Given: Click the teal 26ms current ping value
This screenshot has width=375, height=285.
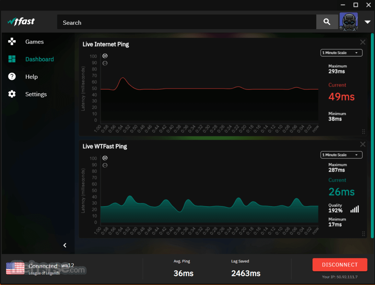Looking at the screenshot, I should pyautogui.click(x=341, y=192).
